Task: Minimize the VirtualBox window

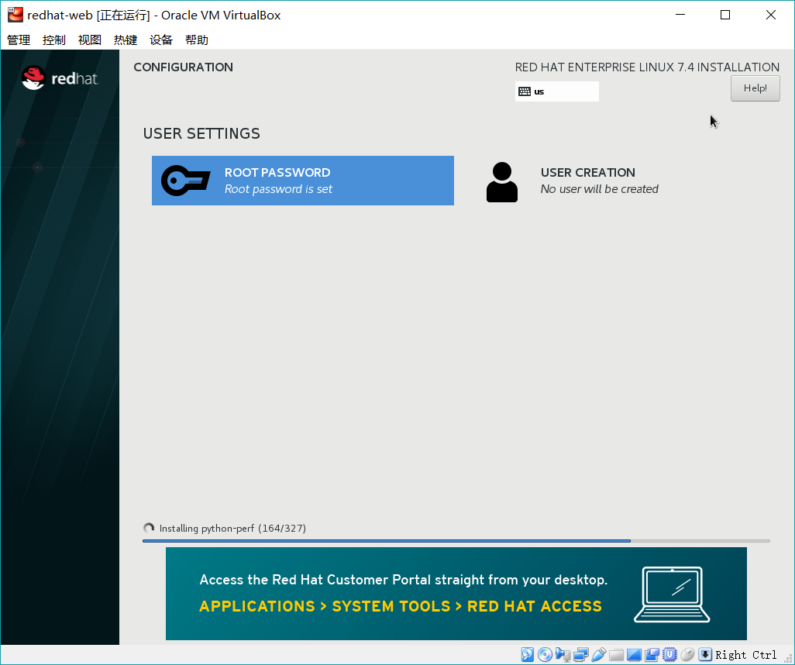Action: 680,15
